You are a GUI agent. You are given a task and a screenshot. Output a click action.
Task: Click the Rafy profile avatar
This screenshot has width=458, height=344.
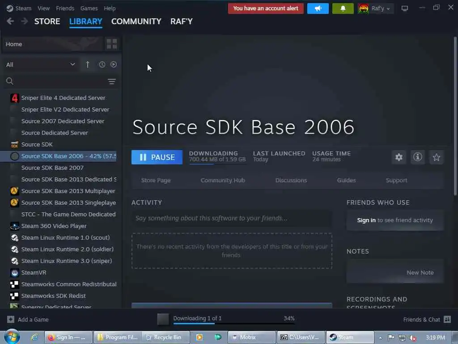(363, 9)
